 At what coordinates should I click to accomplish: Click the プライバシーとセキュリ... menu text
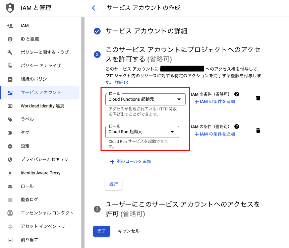[x=46, y=160]
